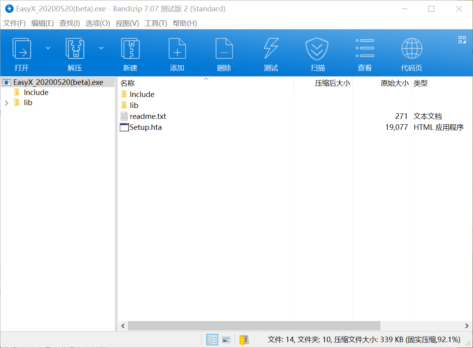The height and width of the screenshot is (348, 473).
Task: Click the View (查看) list icon
Action: click(x=365, y=48)
